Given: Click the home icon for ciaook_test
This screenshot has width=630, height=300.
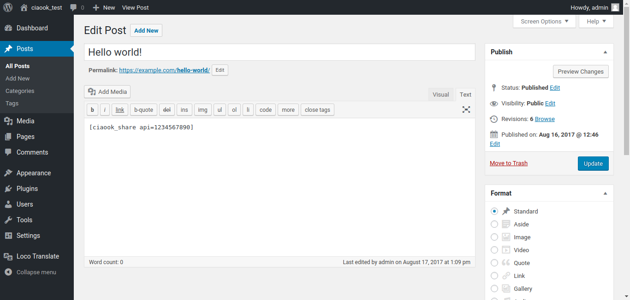Looking at the screenshot, I should point(24,7).
